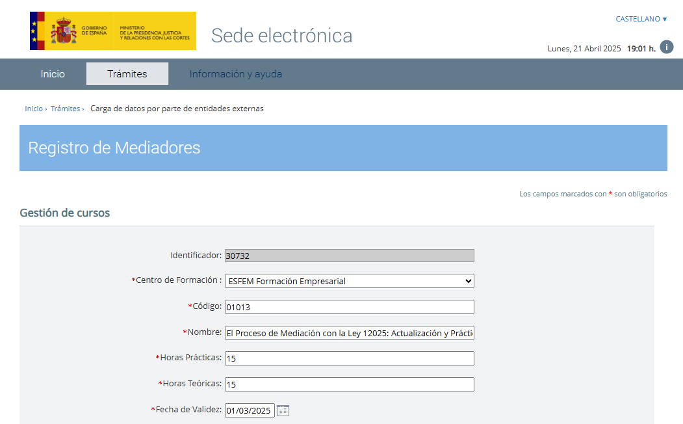Click the breadcrumb text Carga de datos por parte
Viewport: 683px width, 424px height.
pos(177,109)
